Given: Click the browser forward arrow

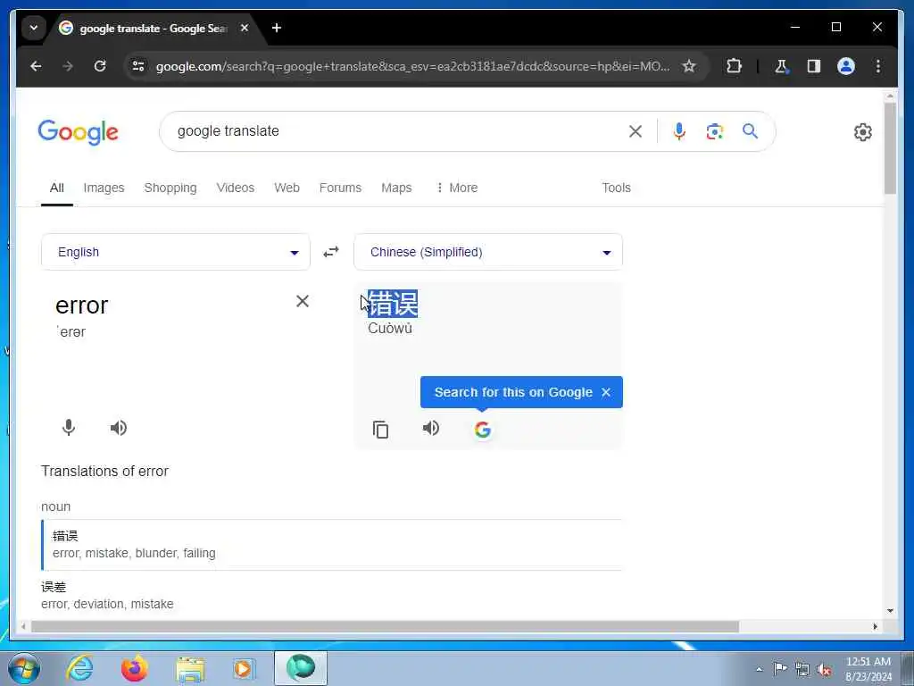Looking at the screenshot, I should (68, 66).
